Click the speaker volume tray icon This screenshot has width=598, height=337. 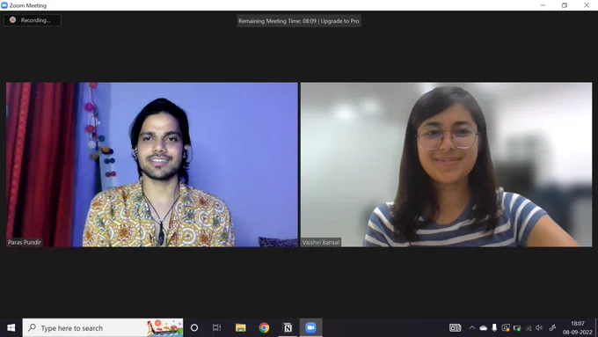tap(539, 328)
